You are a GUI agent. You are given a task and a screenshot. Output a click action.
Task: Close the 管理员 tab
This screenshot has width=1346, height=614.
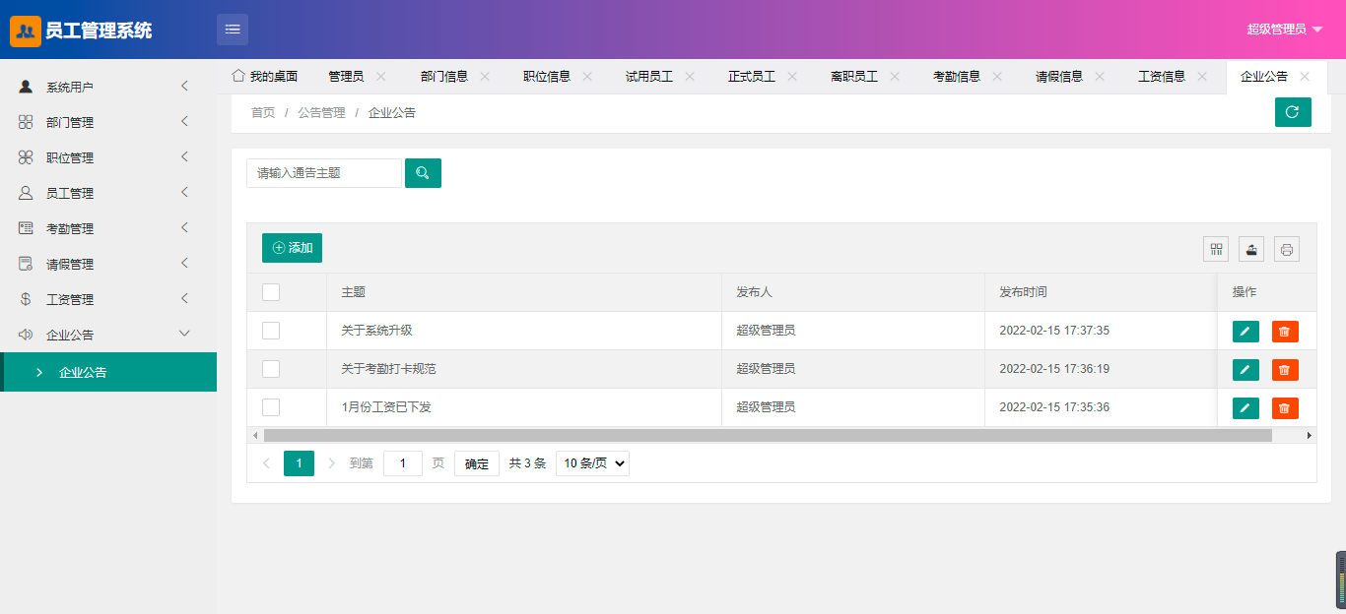click(381, 76)
